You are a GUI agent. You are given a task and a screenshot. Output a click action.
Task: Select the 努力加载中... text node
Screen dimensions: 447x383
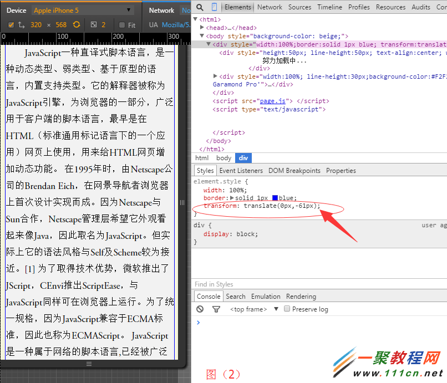coord(284,61)
